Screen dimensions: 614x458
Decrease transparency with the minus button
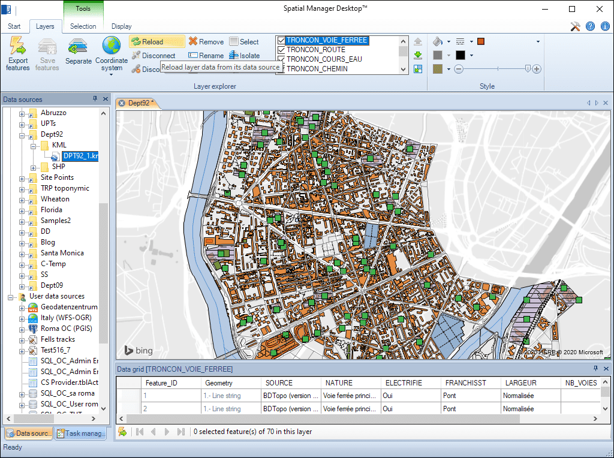click(459, 69)
